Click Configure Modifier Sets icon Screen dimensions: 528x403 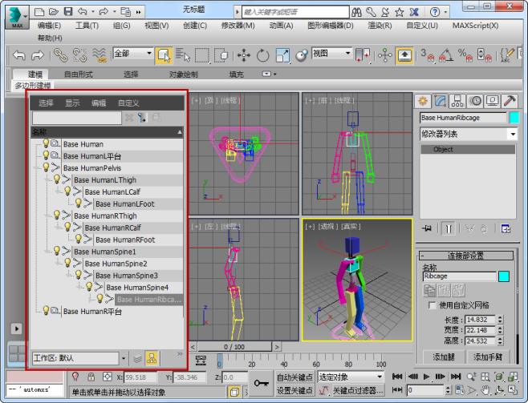pyautogui.click(x=506, y=229)
